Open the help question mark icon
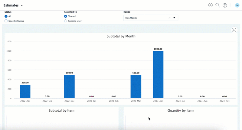This screenshot has height=130, width=242. pyautogui.click(x=225, y=5)
